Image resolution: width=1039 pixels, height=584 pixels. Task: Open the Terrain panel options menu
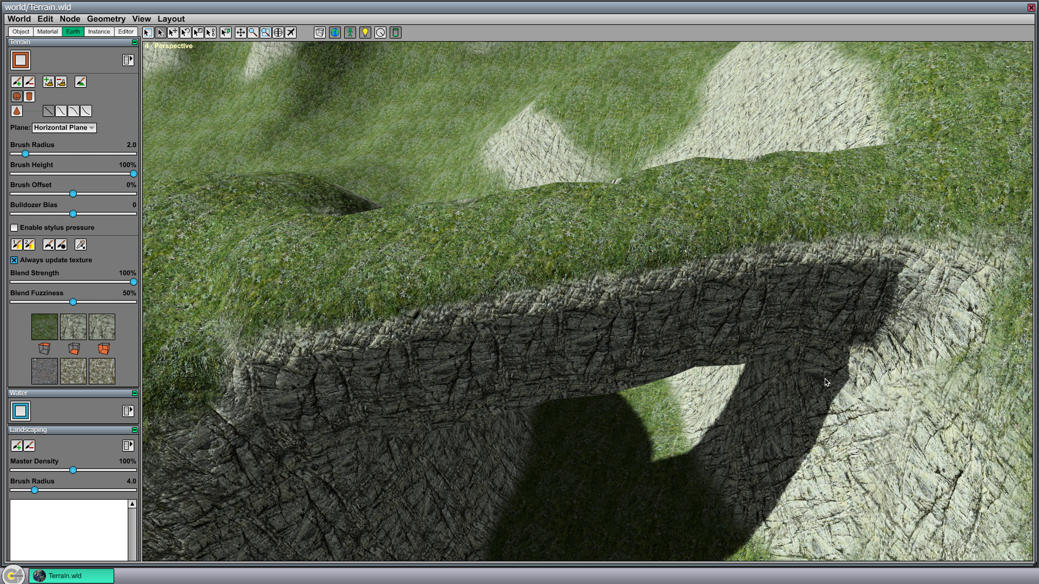point(128,60)
